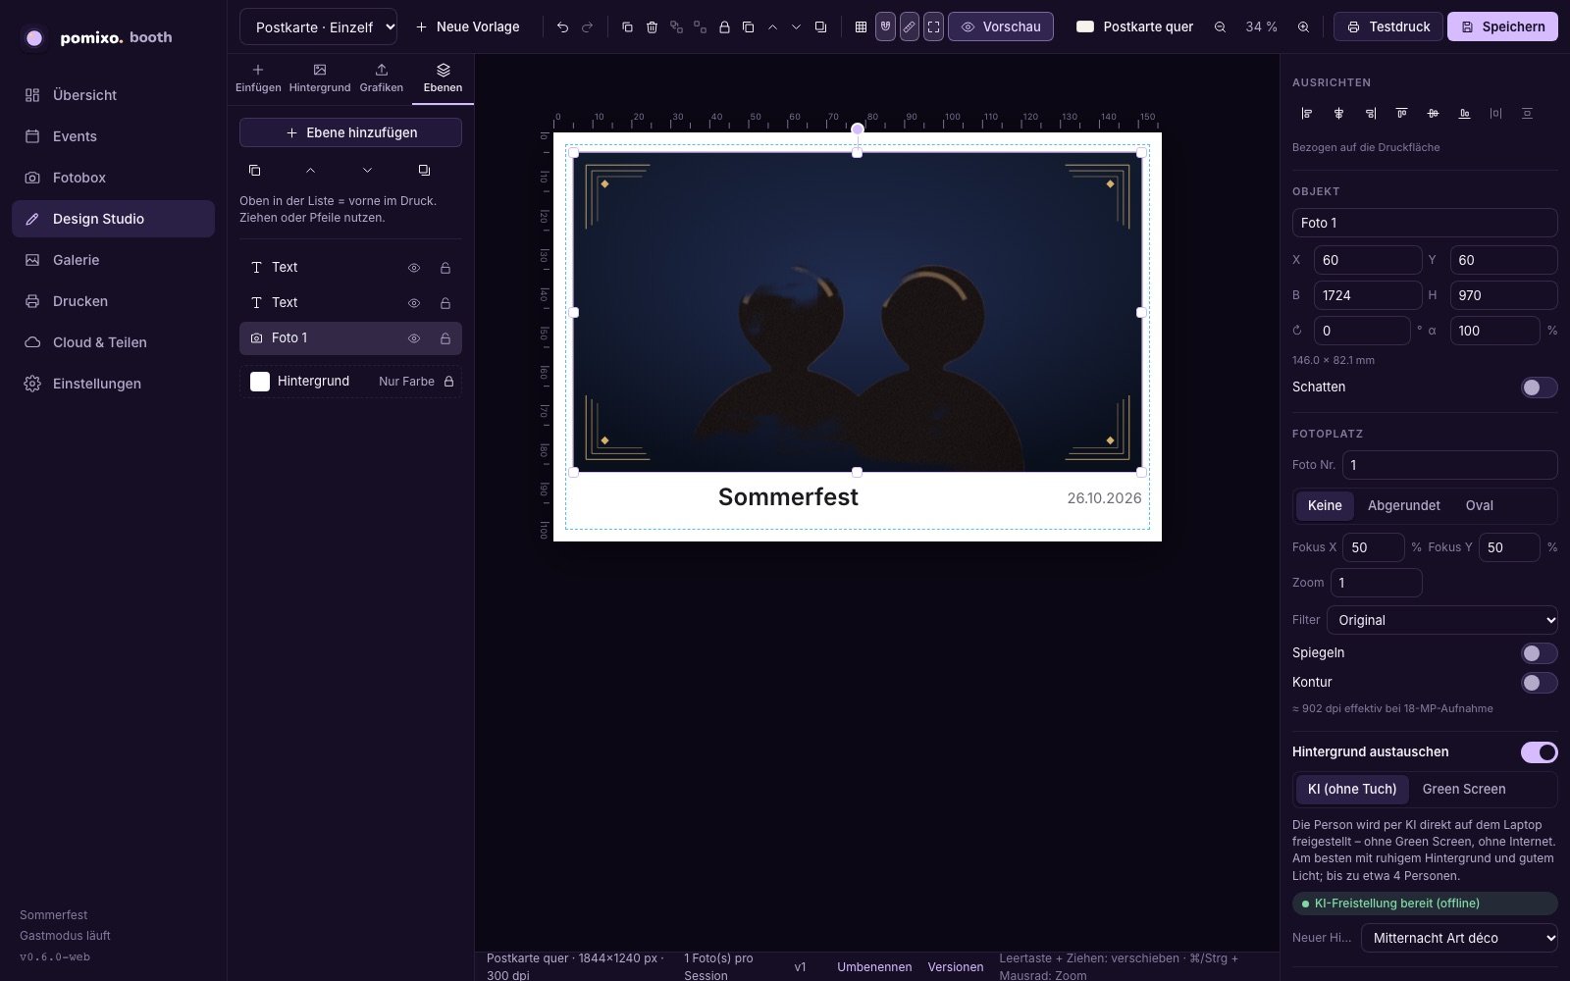Align object to top edge
Screen dimensions: 1570x981
(1401, 114)
